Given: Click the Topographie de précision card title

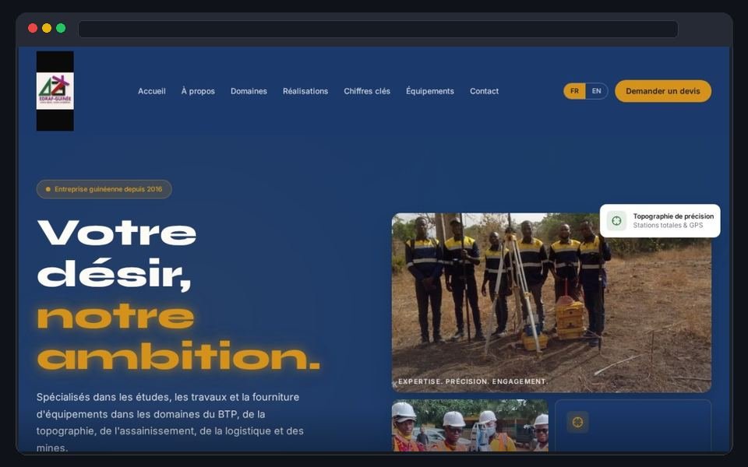Looking at the screenshot, I should click(673, 216).
